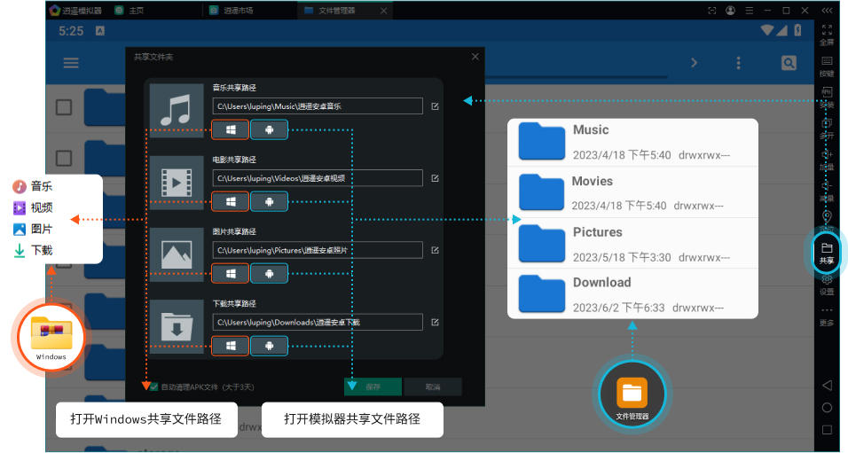Viewport: 848px width, 453px height.
Task: Click the 保存 button
Action: click(373, 387)
